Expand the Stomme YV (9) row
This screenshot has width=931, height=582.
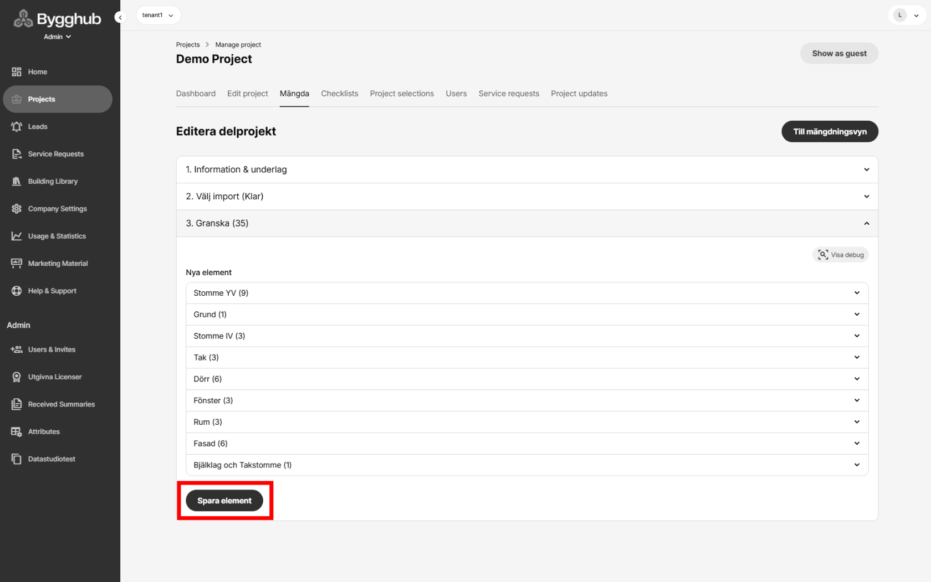526,293
